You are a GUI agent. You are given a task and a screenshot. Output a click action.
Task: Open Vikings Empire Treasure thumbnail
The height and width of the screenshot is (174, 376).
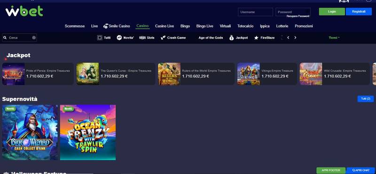(249, 74)
